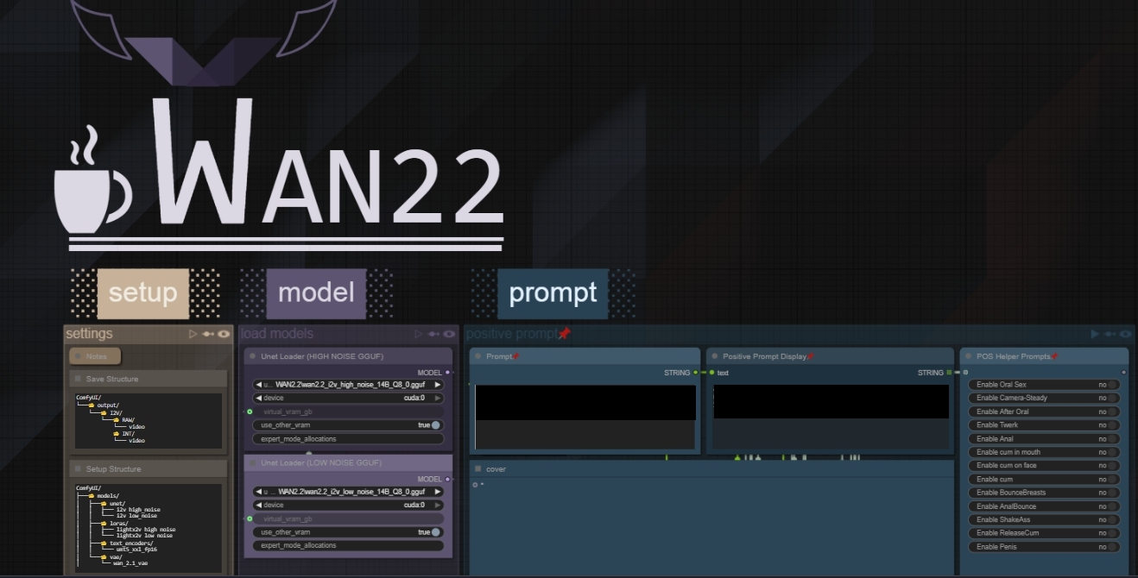Select next low noise unet model arrow
Image resolution: width=1138 pixels, height=578 pixels.
pyautogui.click(x=438, y=492)
